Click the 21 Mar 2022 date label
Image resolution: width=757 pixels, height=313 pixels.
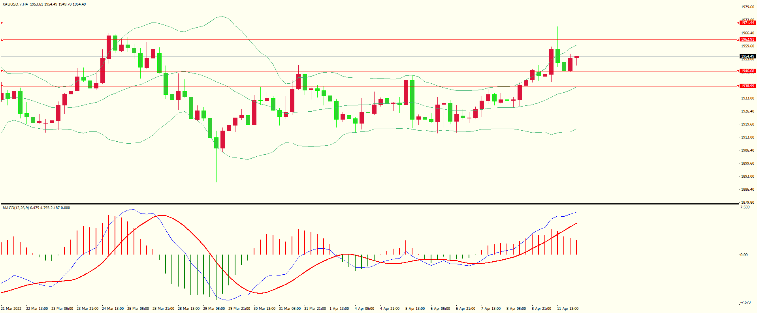pos(11,309)
